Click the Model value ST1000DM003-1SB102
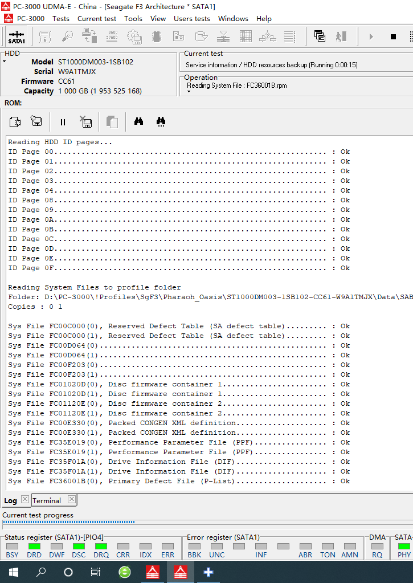413x583 pixels. [x=96, y=62]
